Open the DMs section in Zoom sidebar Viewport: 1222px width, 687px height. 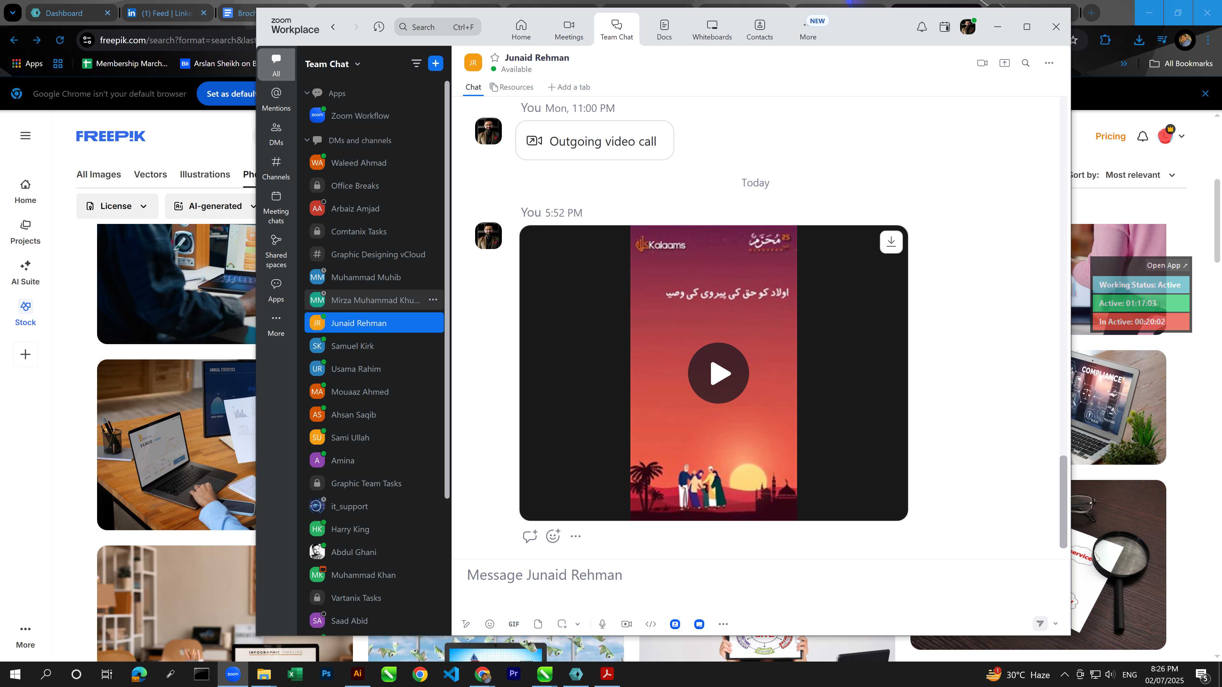pyautogui.click(x=276, y=134)
